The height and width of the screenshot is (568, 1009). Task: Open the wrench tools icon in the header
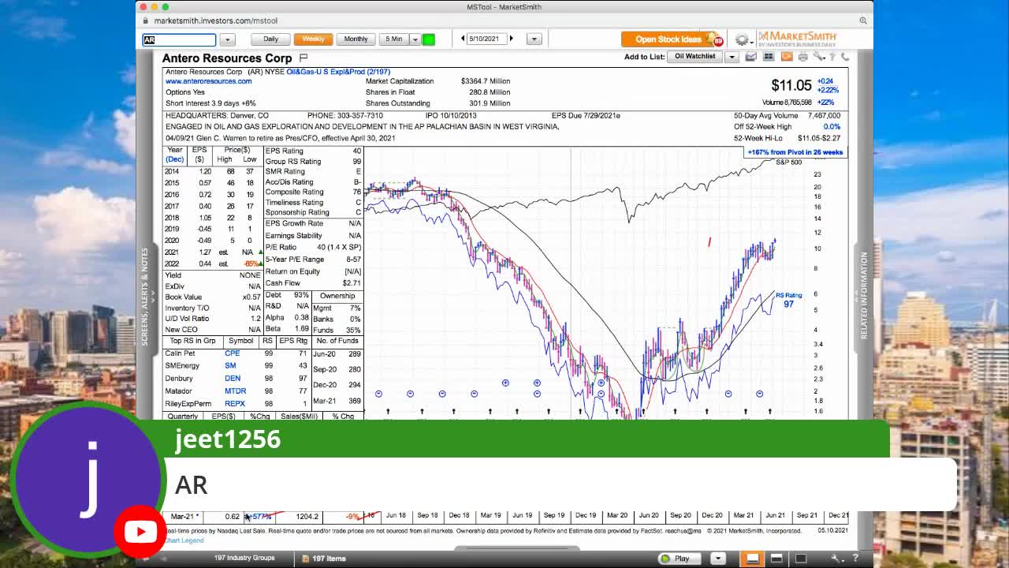point(820,57)
